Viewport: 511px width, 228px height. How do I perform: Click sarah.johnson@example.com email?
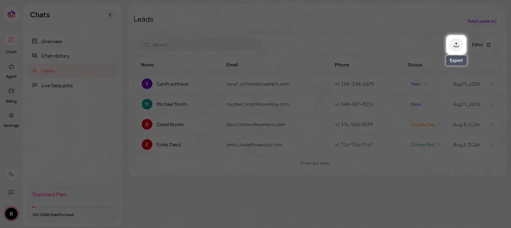coord(258,84)
